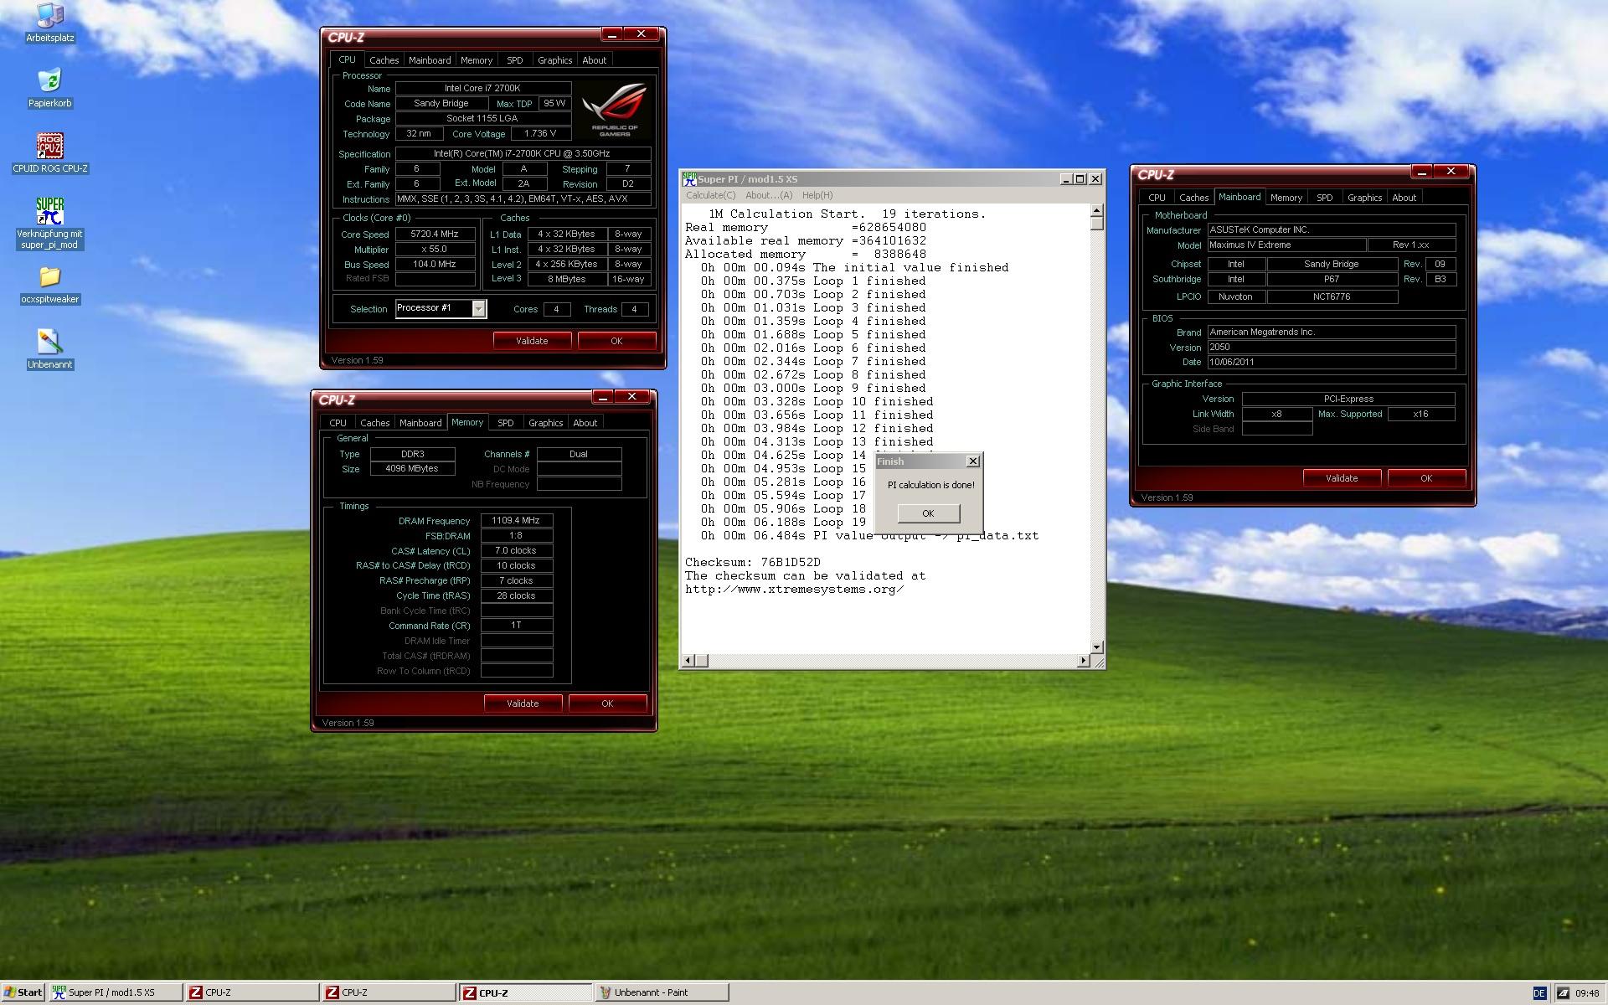1608x1005 pixels.
Task: Switch to the active third CPU-Z taskbar button
Action: (x=526, y=992)
